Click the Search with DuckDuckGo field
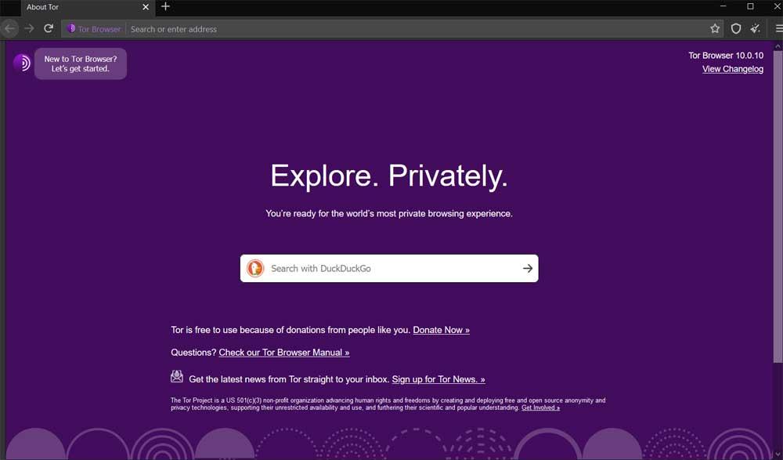 [x=389, y=269]
